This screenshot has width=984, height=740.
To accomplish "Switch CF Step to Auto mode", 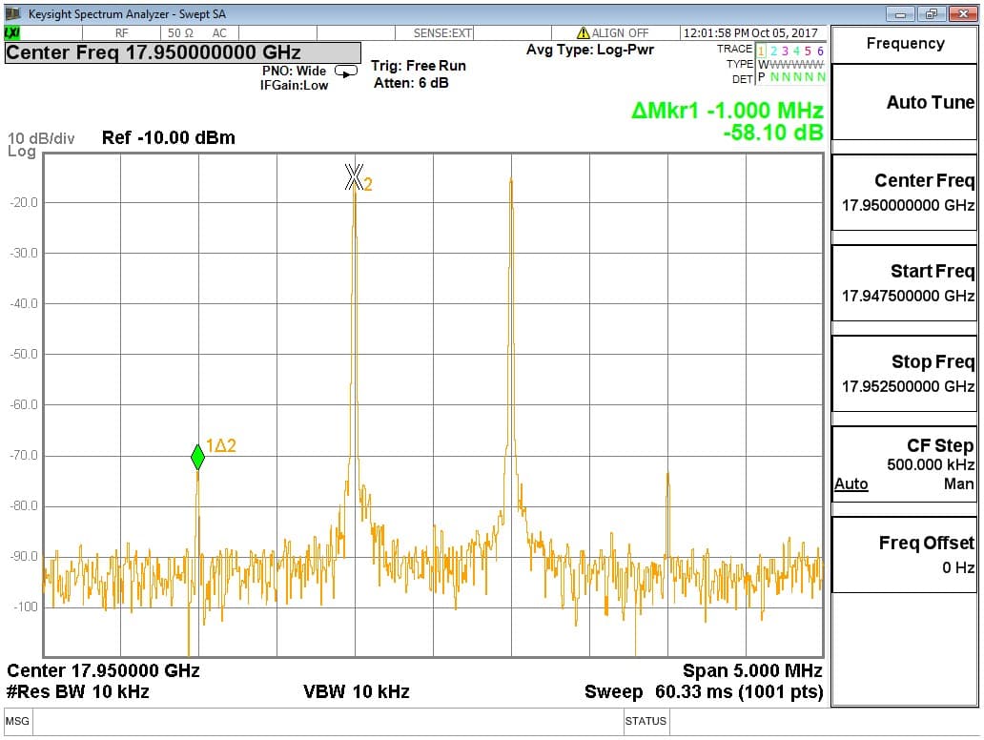I will coord(851,483).
